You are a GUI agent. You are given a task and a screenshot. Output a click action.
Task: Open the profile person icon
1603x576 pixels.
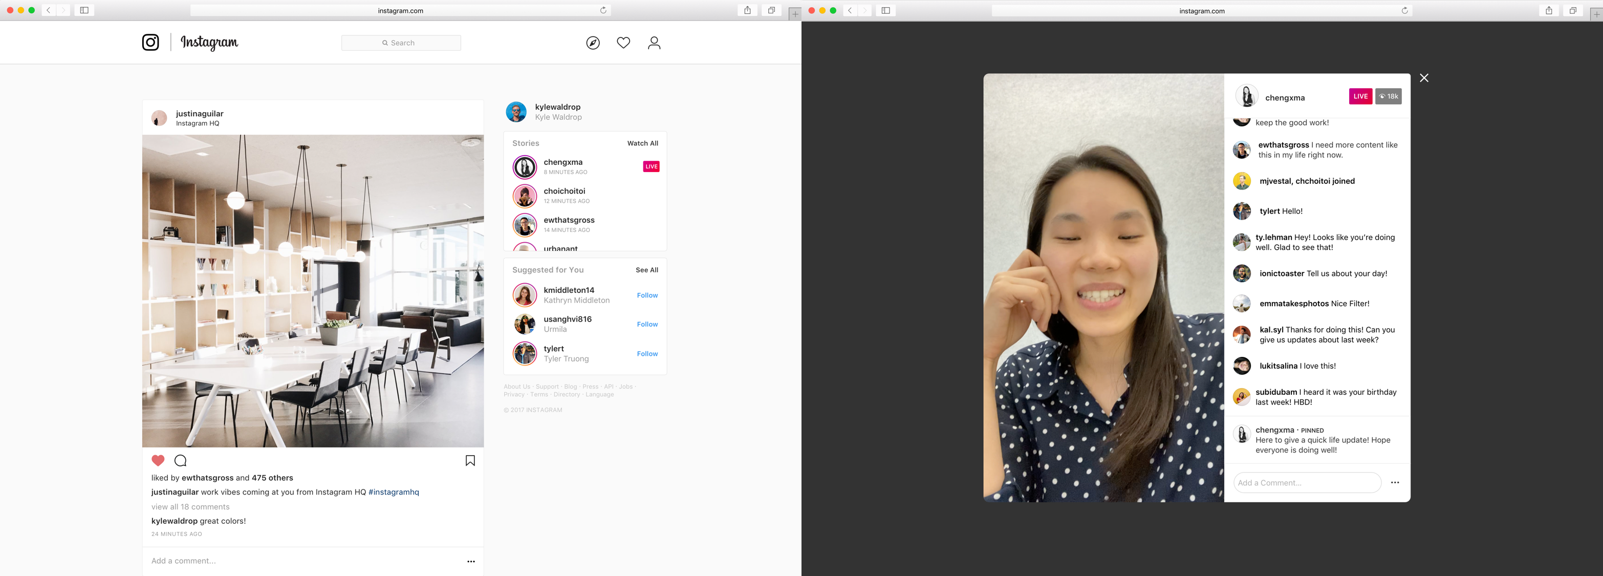coord(654,43)
